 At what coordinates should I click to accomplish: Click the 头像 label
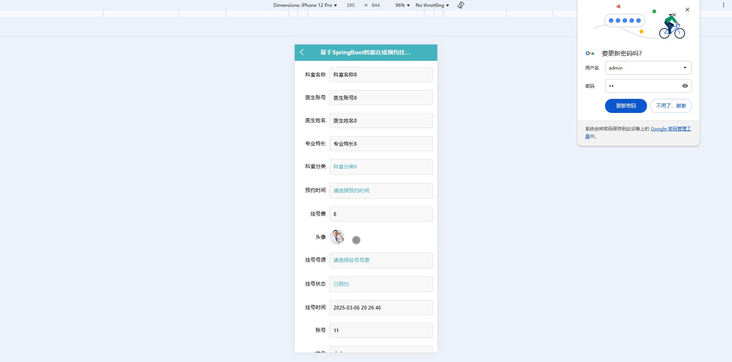[321, 237]
